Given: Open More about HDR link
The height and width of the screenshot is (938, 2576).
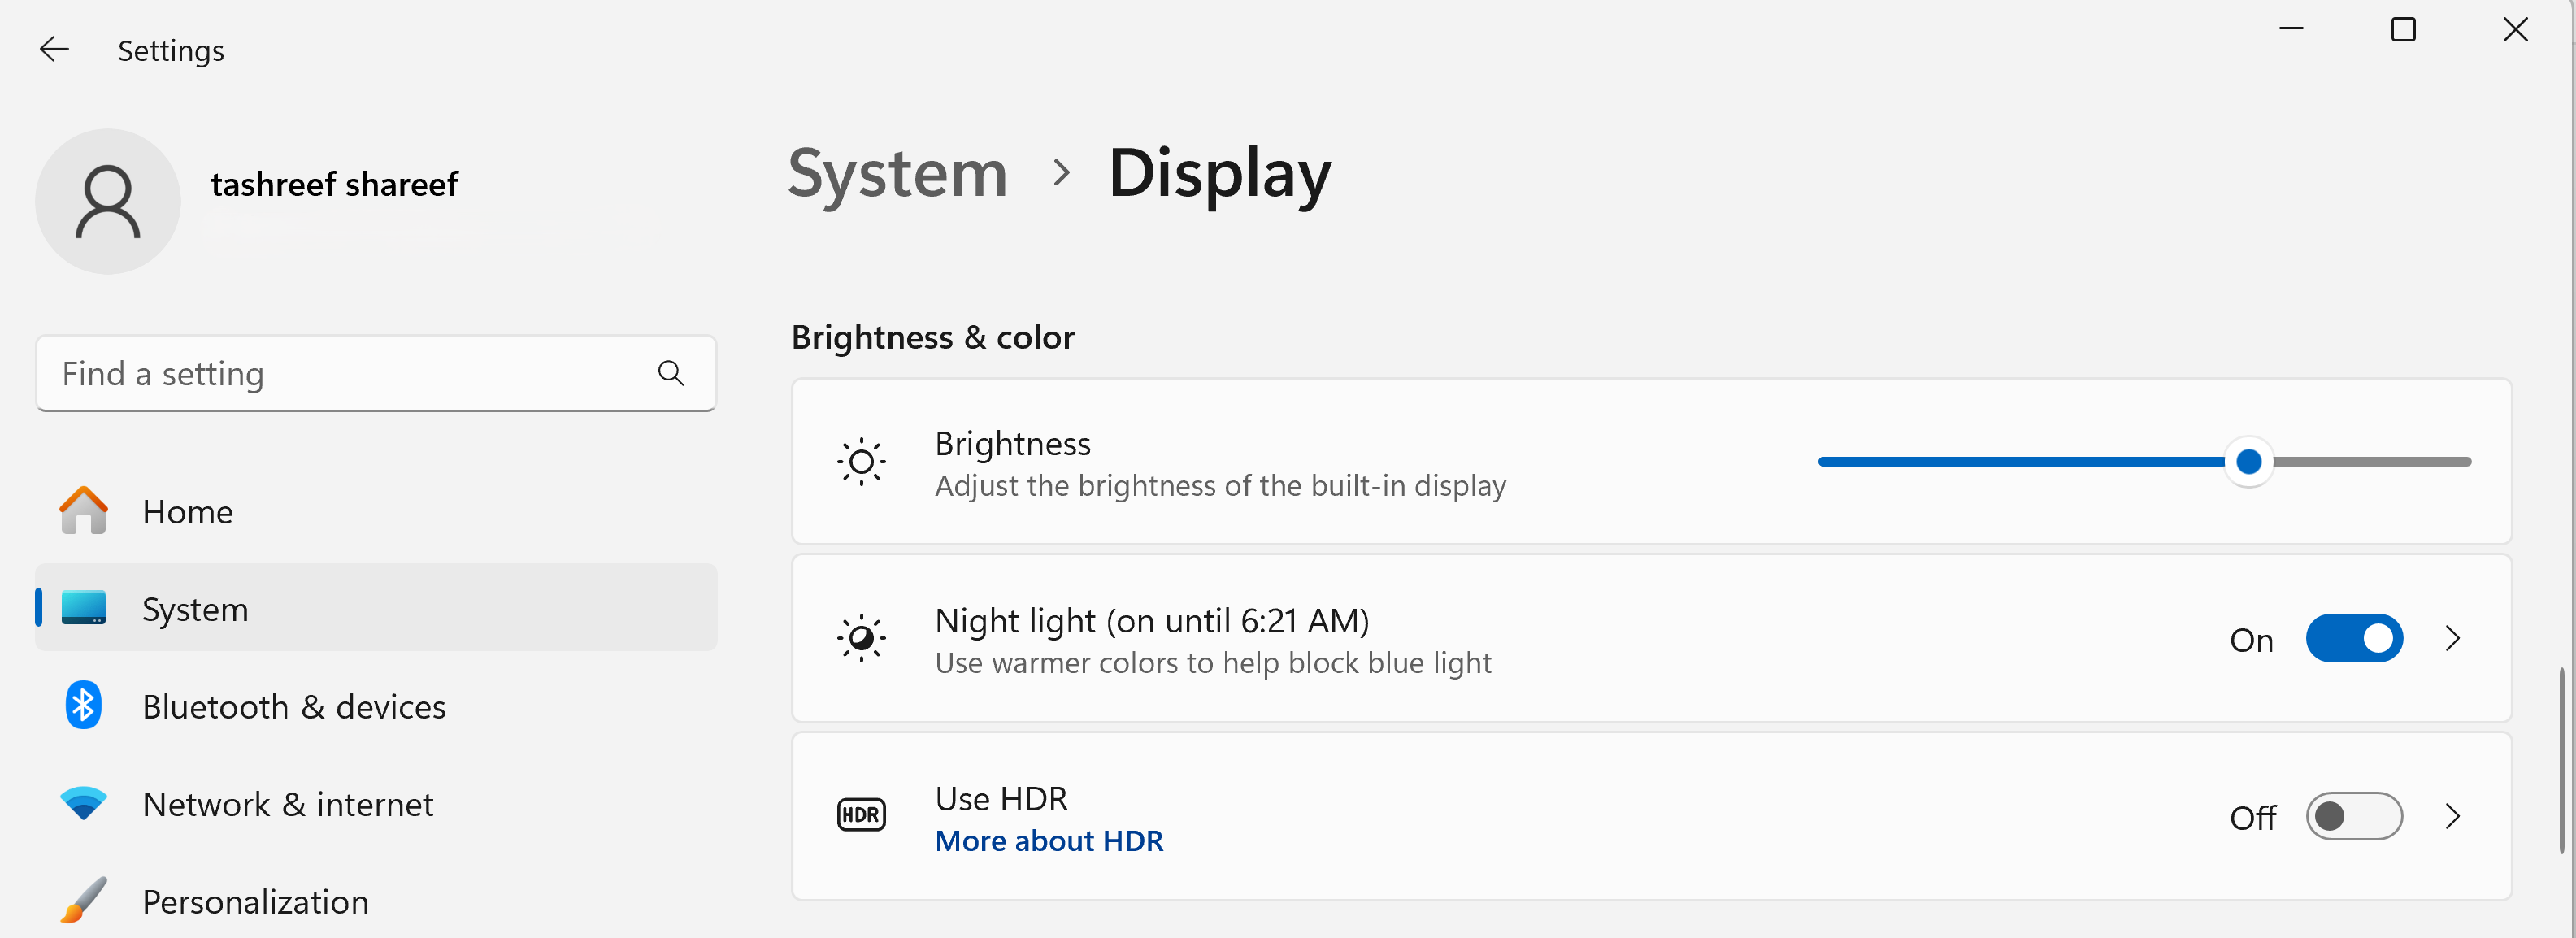Looking at the screenshot, I should coord(1048,841).
